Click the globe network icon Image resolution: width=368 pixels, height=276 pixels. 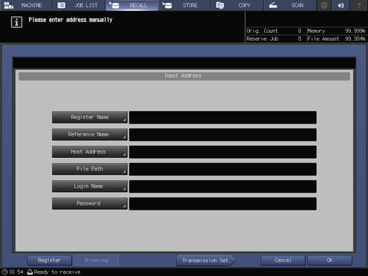point(324,5)
